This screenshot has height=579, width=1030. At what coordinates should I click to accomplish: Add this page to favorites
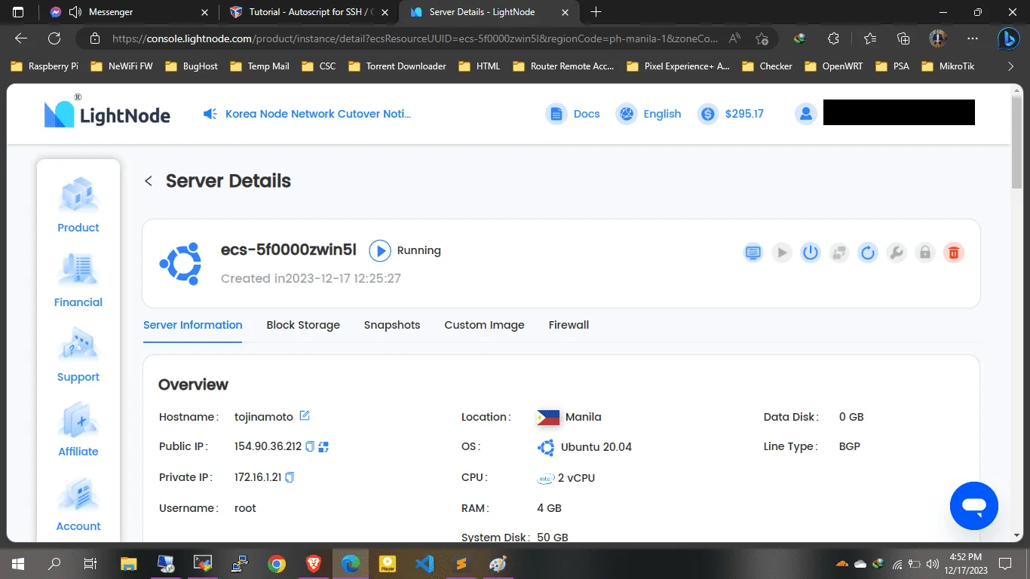pos(762,38)
